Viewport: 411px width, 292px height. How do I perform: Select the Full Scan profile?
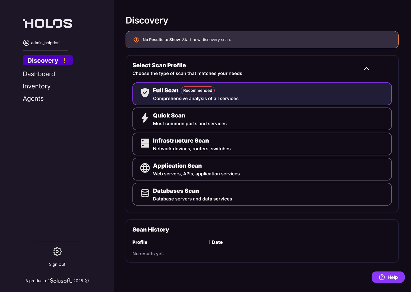[262, 94]
